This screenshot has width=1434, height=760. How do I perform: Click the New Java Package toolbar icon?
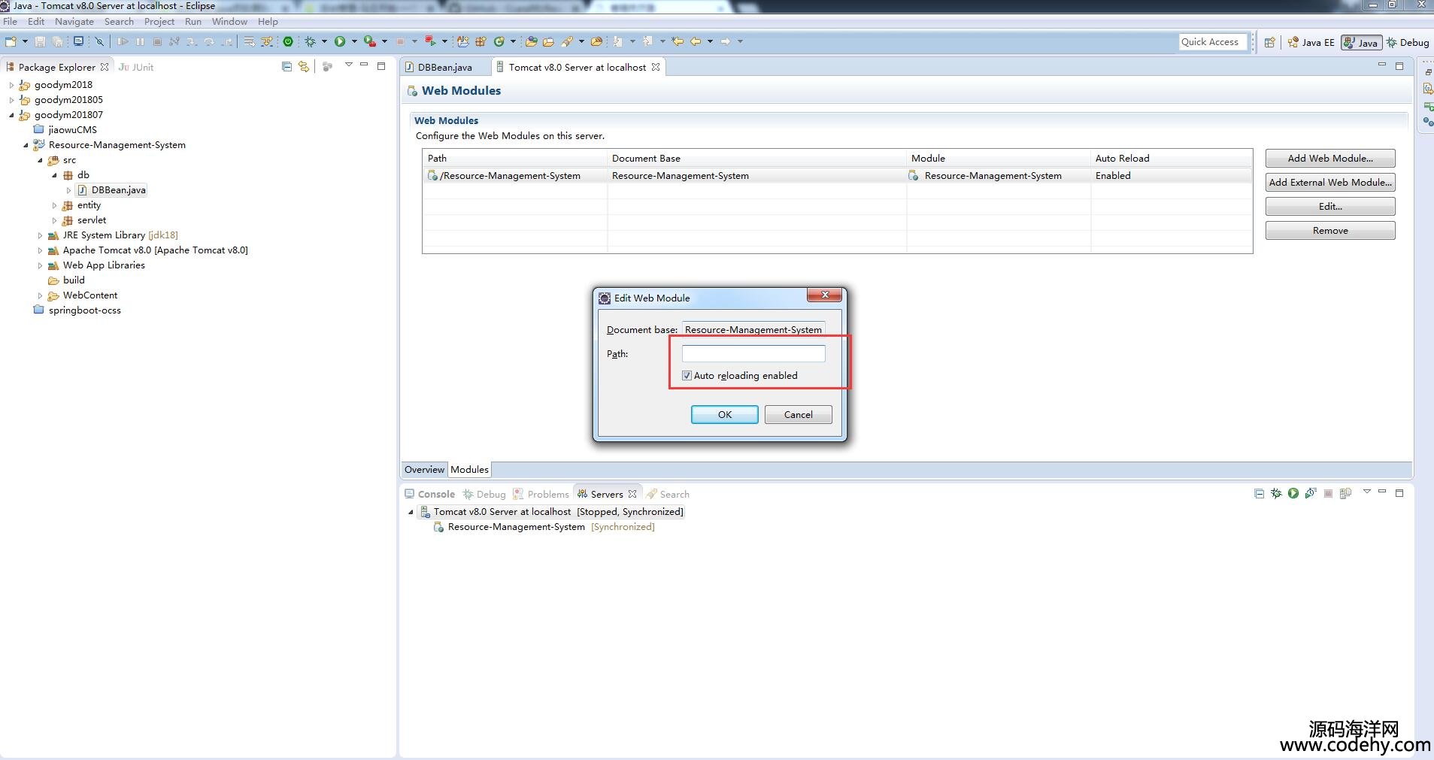[x=480, y=41]
